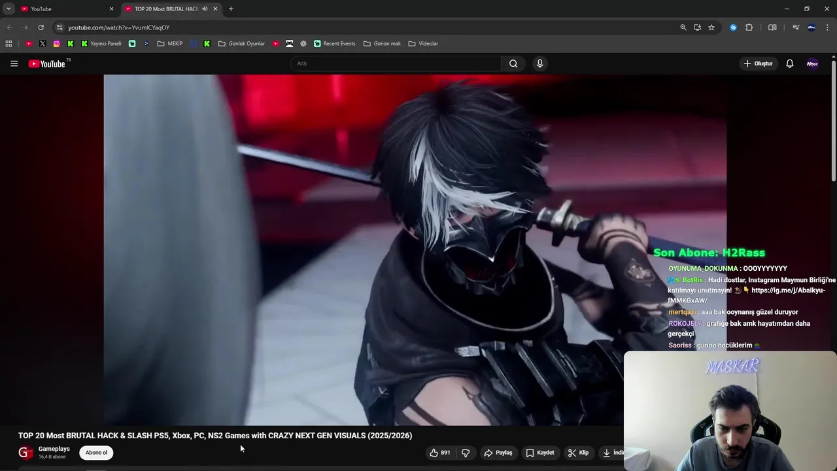Expand the tab search dropdown arrow
The width and height of the screenshot is (837, 471).
pyautogui.click(x=9, y=9)
